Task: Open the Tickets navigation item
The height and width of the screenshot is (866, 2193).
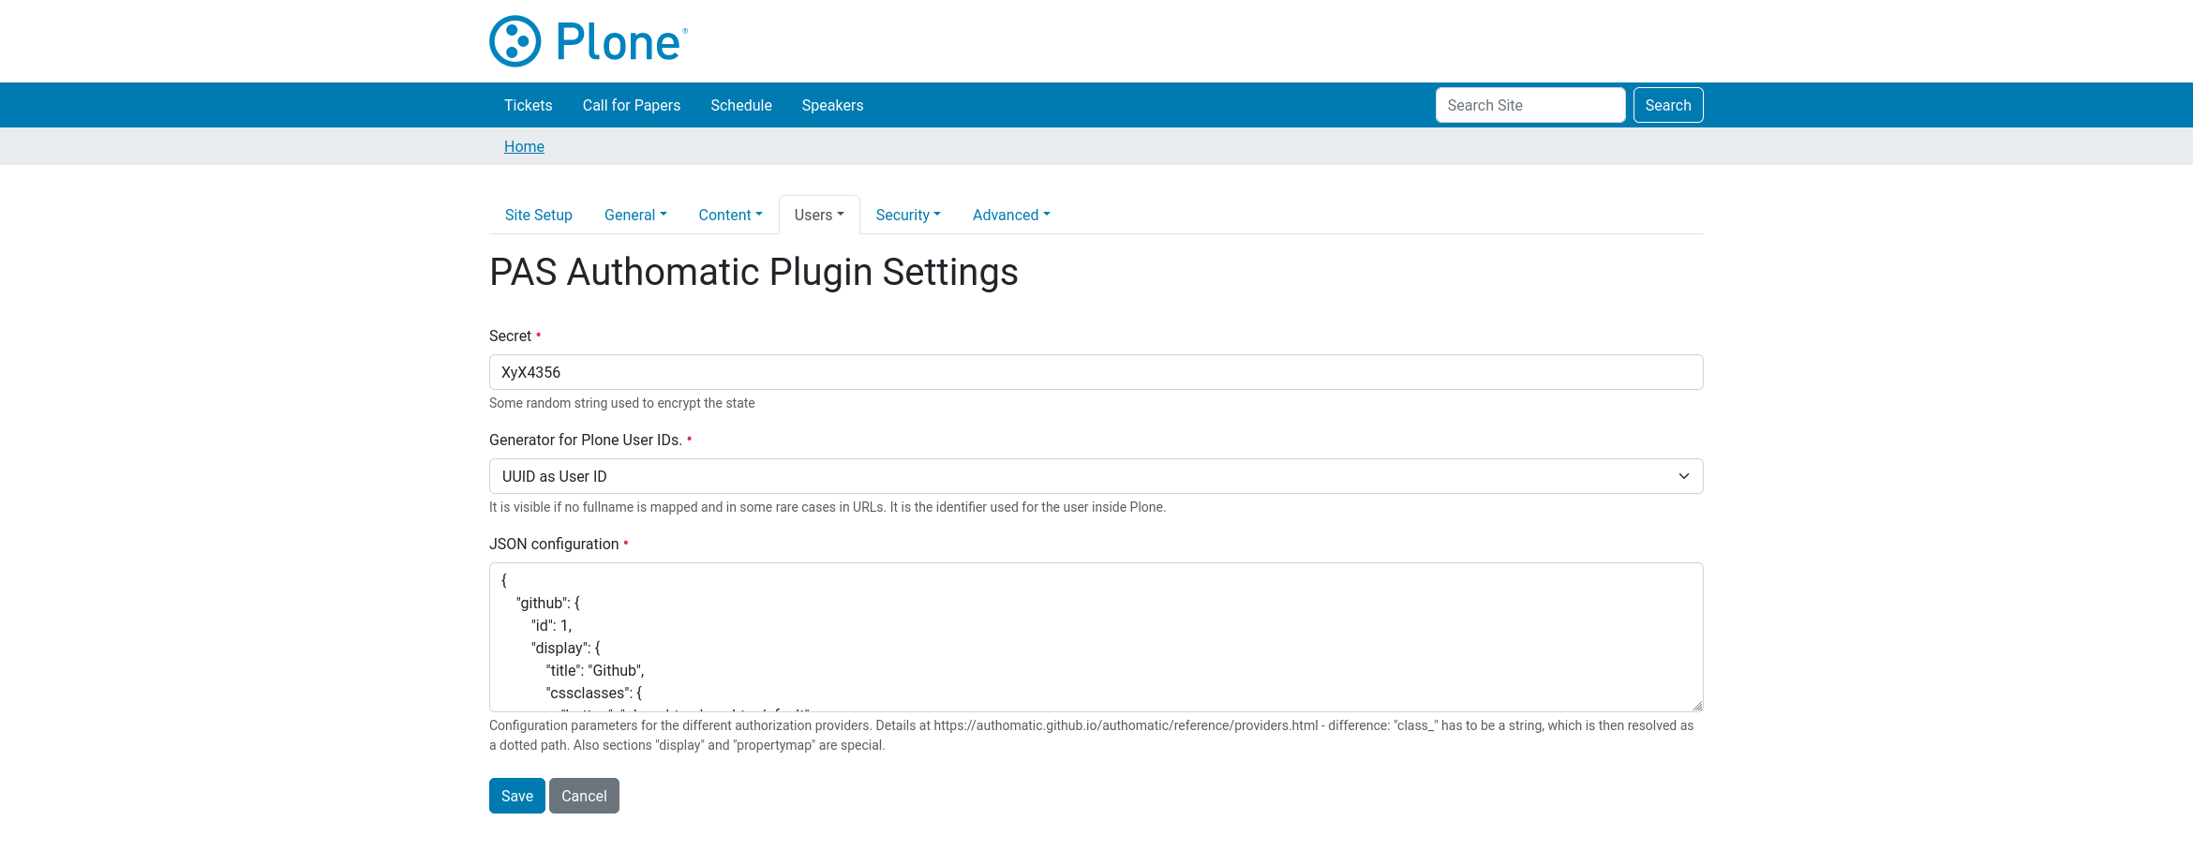Action: tap(528, 105)
